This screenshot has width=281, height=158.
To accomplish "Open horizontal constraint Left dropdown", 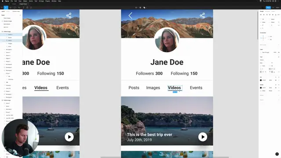I will click(270, 36).
